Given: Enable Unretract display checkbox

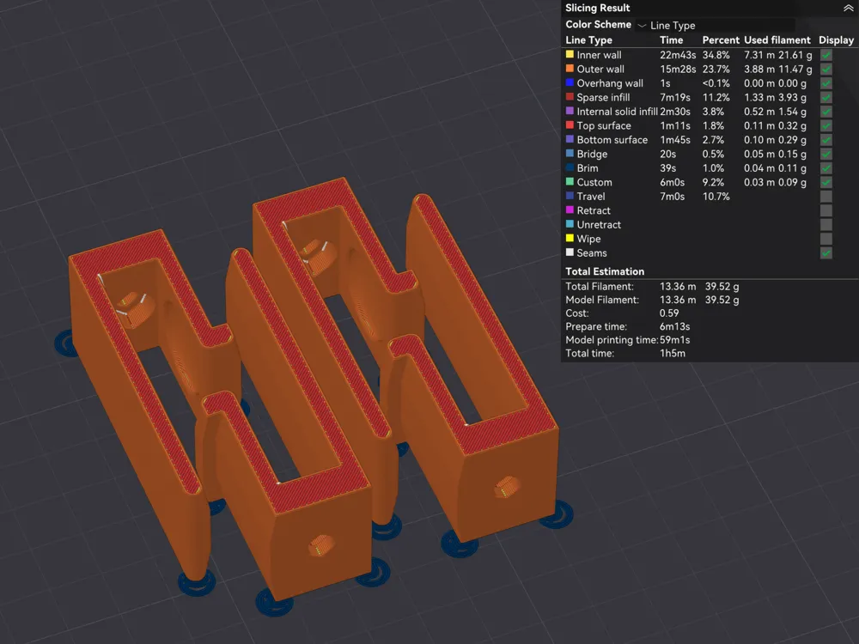Looking at the screenshot, I should 826,225.
